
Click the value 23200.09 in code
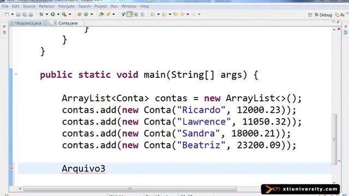pos(258,145)
